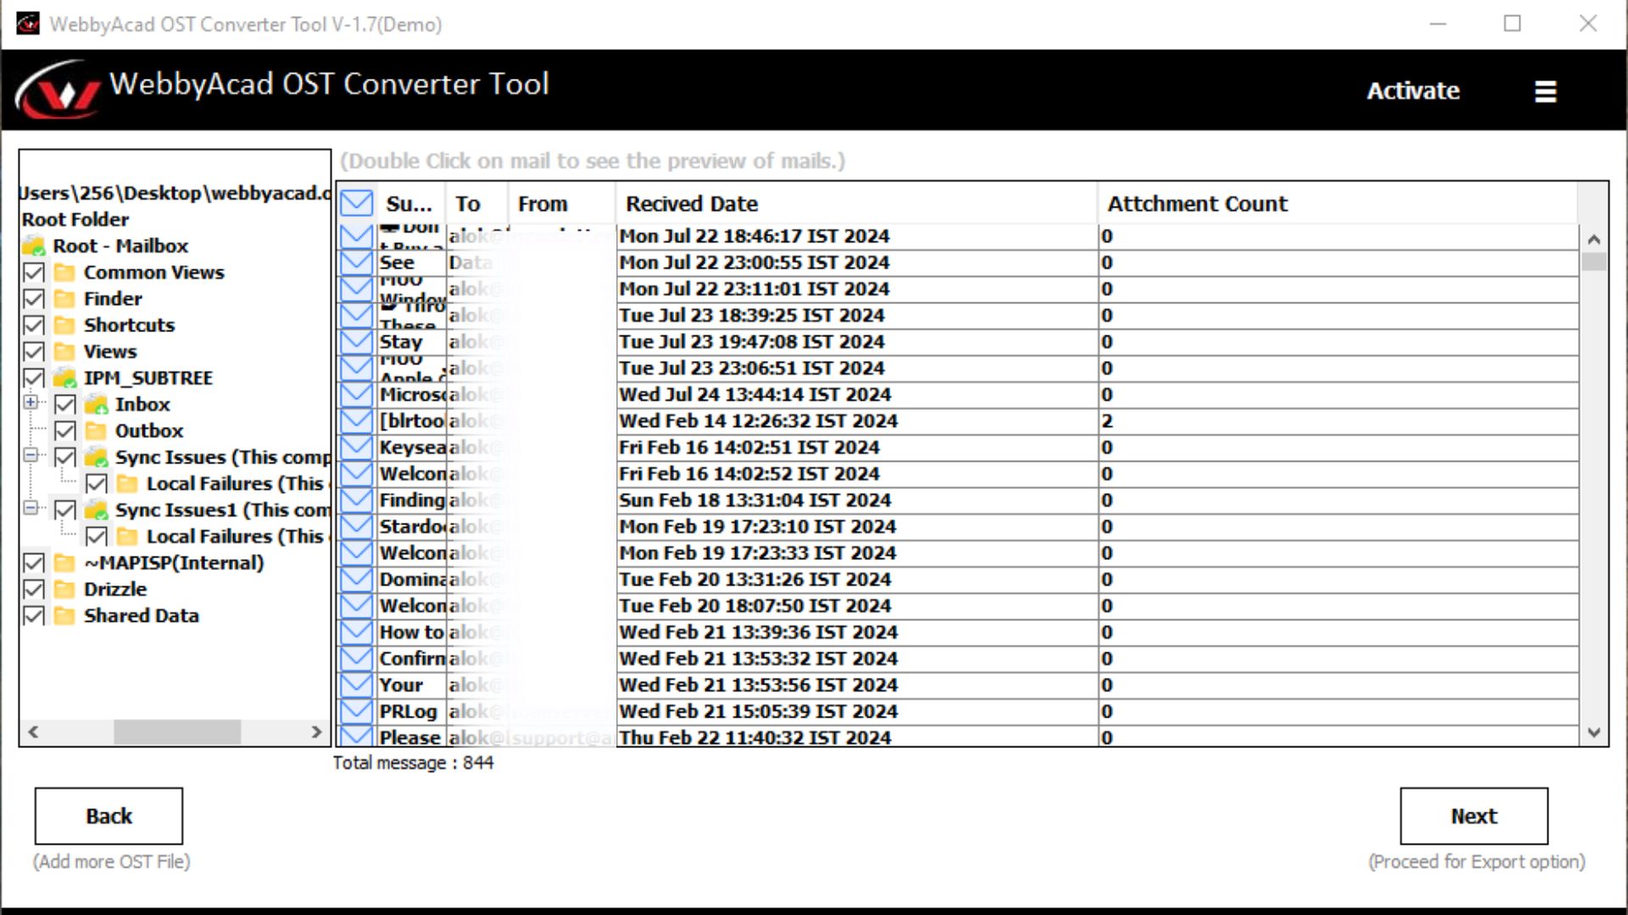This screenshot has width=1628, height=915.
Task: Click envelope icon of the Confirm row
Action: tap(356, 658)
